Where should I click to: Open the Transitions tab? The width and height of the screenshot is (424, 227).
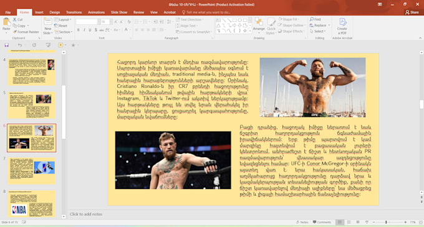74,12
